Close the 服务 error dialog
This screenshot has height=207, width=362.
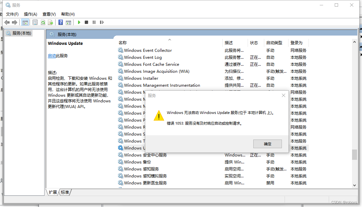284,96
